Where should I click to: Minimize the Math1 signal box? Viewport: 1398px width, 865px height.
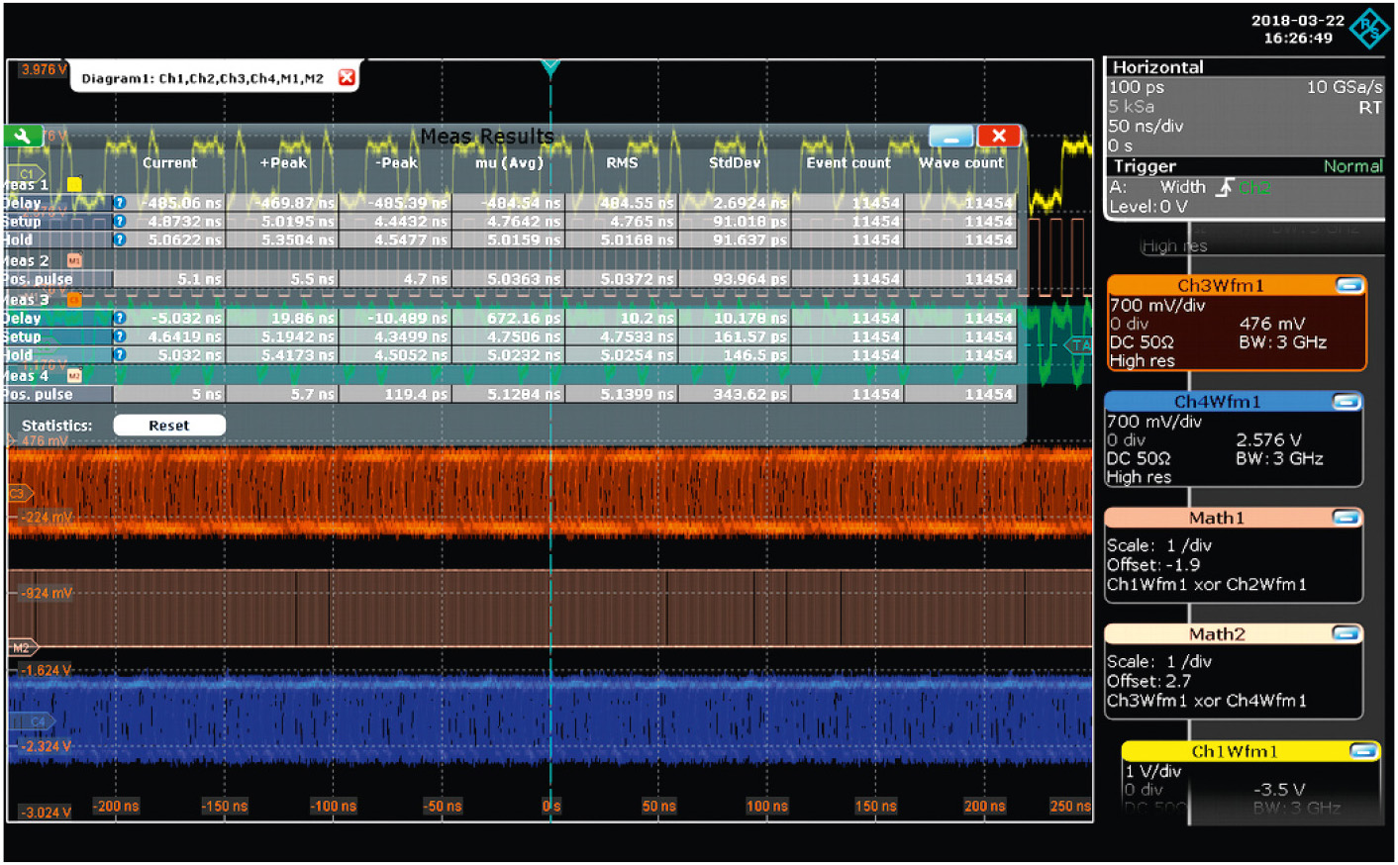click(x=1346, y=518)
